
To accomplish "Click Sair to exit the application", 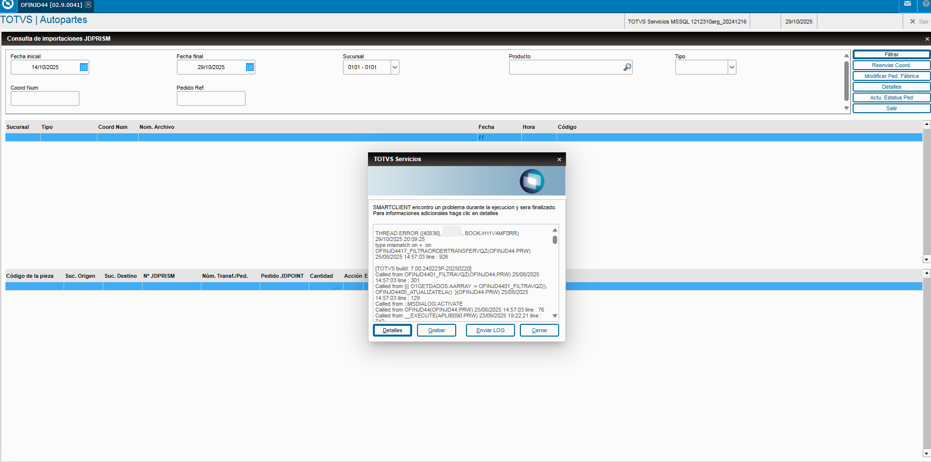I will pos(919,22).
